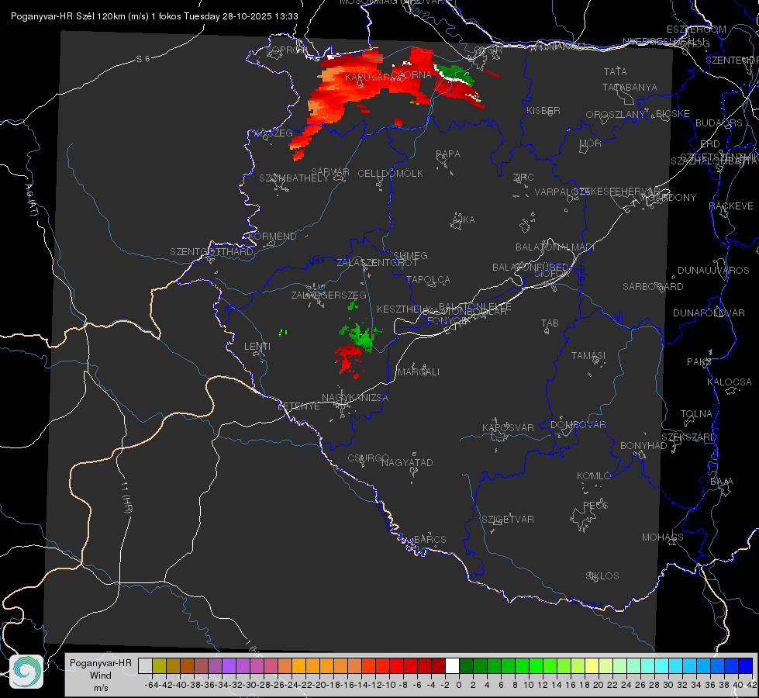Select the SUMEG label
Screen dimensions: 759x698
[x=410, y=256]
